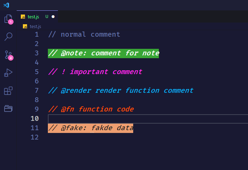
Task: Click line number 8 in gutter
Action: click(37, 100)
